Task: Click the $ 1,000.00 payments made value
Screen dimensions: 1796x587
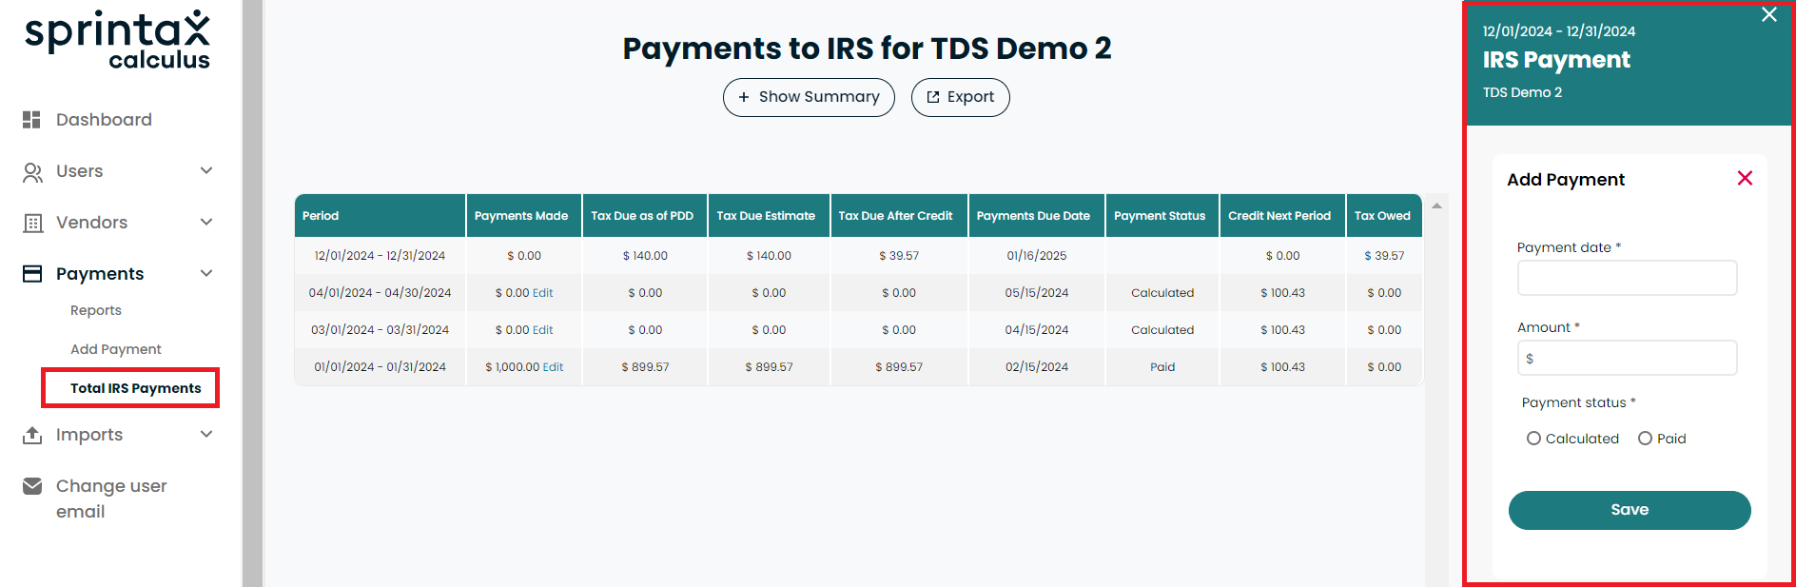Action: coord(512,367)
